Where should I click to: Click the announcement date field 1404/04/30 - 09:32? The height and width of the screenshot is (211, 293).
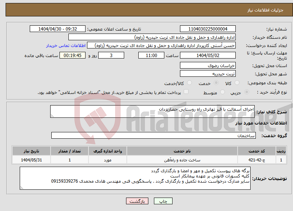[x=58, y=29]
